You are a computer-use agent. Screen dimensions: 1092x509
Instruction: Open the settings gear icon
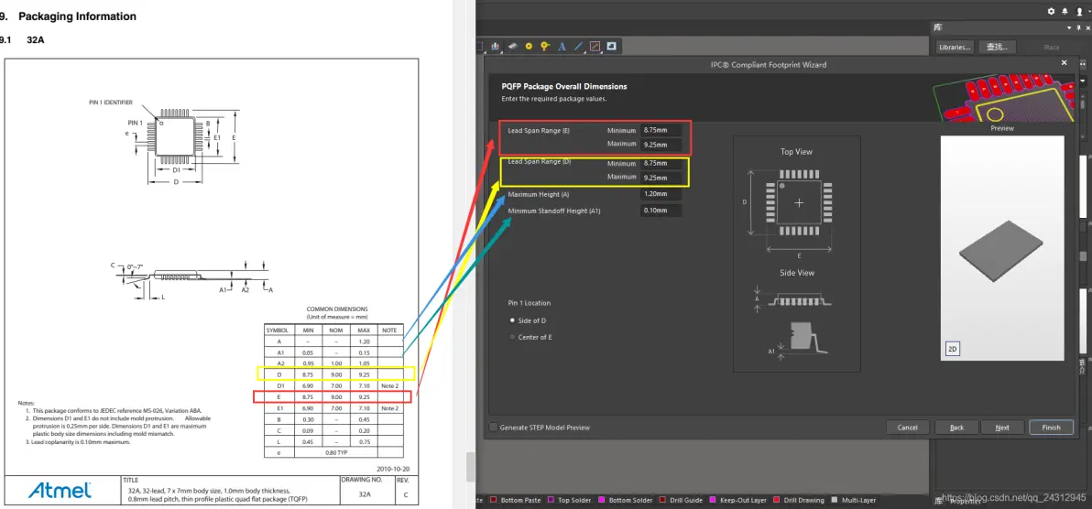[x=1052, y=12]
